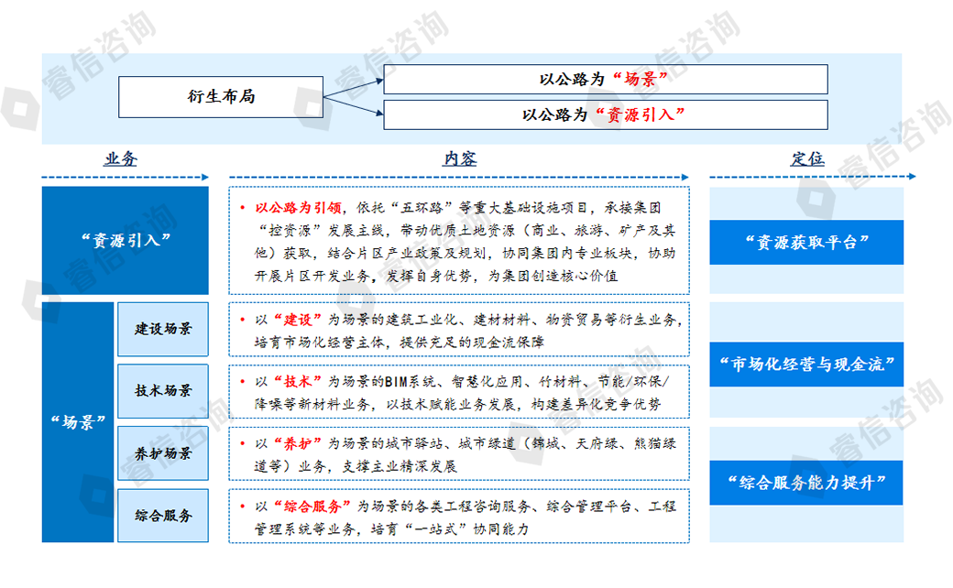Click the "资源获取平台" positioning box

[x=806, y=242]
